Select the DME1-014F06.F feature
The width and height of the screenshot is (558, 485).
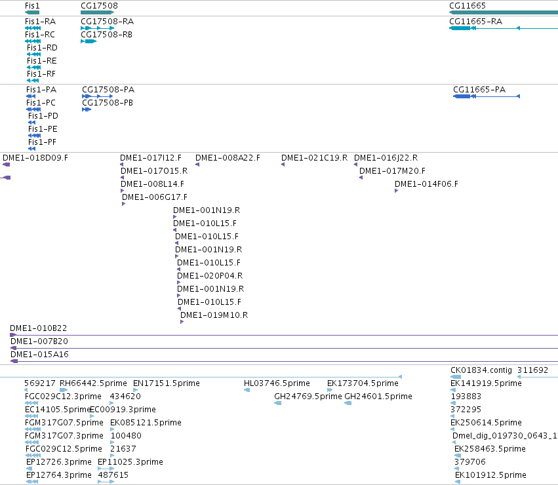pyautogui.click(x=426, y=184)
